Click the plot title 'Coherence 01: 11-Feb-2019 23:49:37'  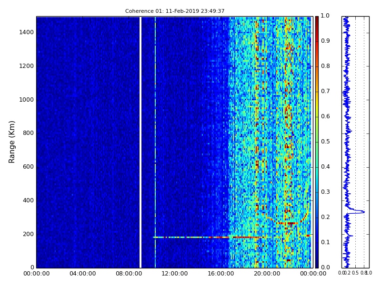pyautogui.click(x=175, y=11)
